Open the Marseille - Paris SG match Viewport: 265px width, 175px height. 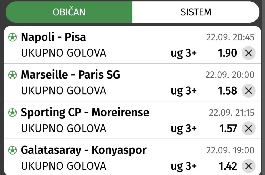pos(70,75)
